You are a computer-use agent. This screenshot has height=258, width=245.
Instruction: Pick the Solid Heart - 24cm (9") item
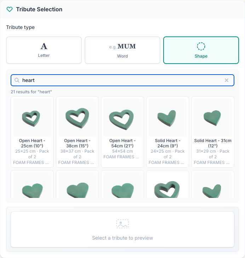pos(167,132)
